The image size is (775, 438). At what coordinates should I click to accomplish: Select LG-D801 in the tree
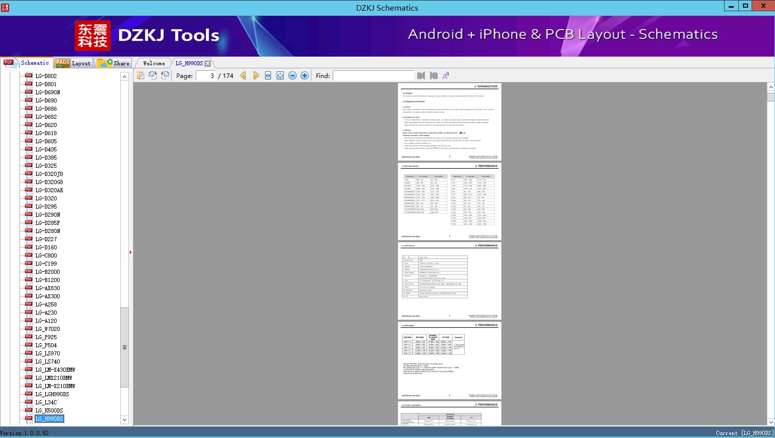click(46, 84)
